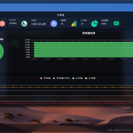Click the 实时堆内存 chart title
This screenshot has width=133, height=133.
(x=89, y=33)
